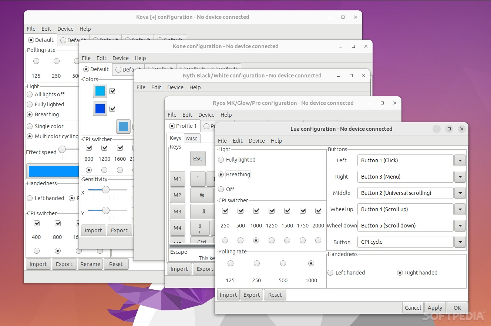Choose the Off light option in Lua
The width and height of the screenshot is (491, 326).
point(226,189)
